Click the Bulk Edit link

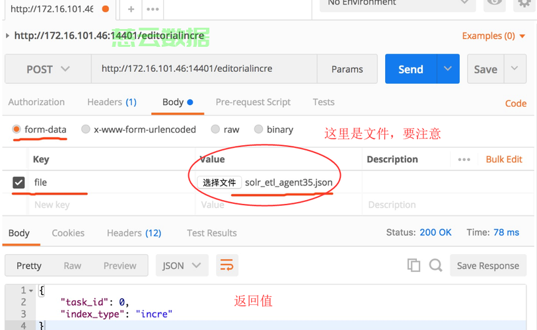coord(504,160)
